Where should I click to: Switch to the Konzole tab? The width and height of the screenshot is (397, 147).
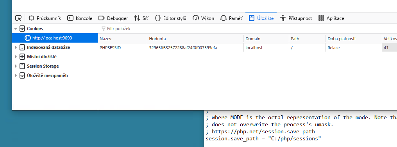click(x=80, y=18)
